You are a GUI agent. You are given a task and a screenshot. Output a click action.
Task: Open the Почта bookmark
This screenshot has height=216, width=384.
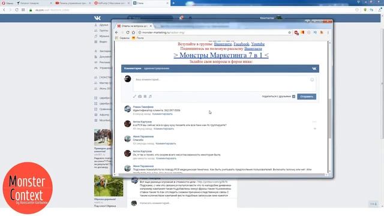click(138, 38)
